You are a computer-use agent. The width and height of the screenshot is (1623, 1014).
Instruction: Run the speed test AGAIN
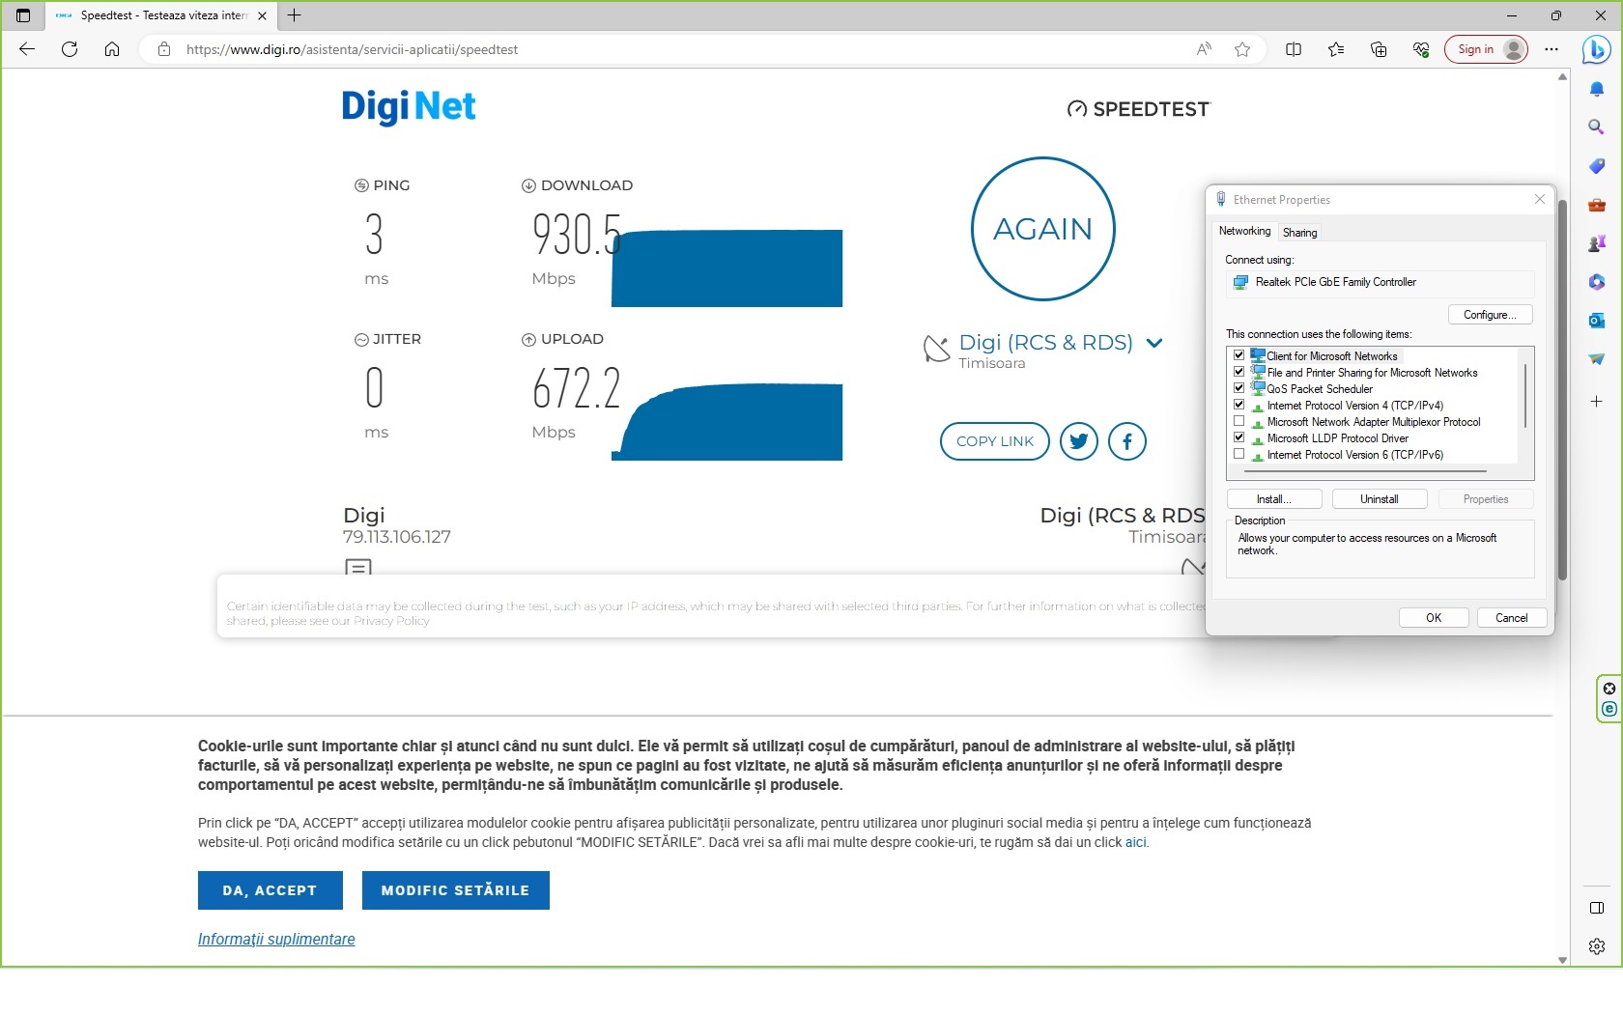click(x=1043, y=229)
